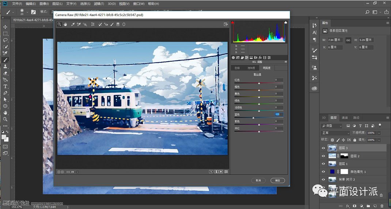Click the 默认值 link in HSL panel
This screenshot has height=209, width=391.
coord(257,74)
